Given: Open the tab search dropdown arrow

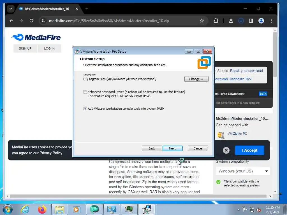Looking at the screenshot, I should [x=11, y=9].
